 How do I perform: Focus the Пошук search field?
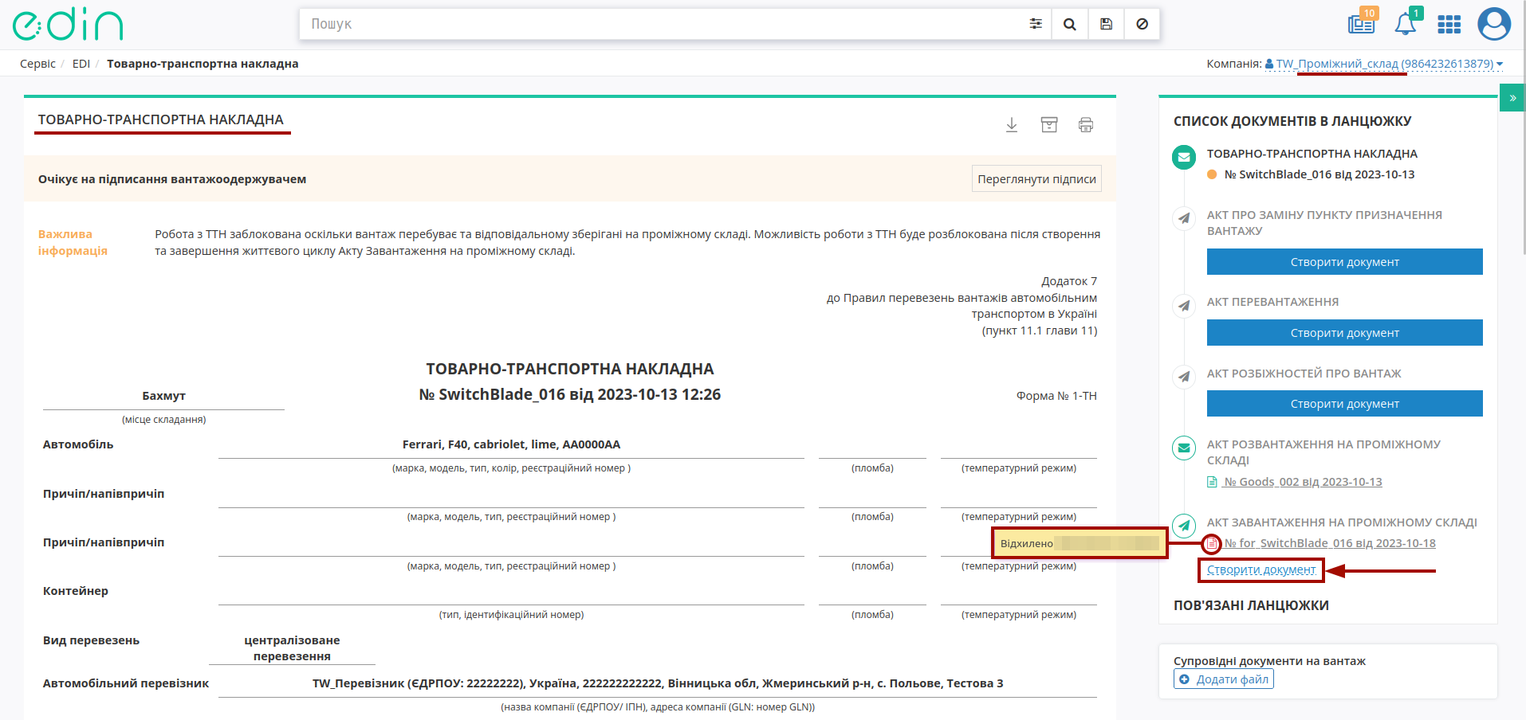pos(662,24)
